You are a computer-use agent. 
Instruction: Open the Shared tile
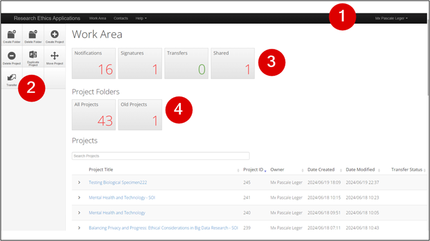[x=231, y=63]
